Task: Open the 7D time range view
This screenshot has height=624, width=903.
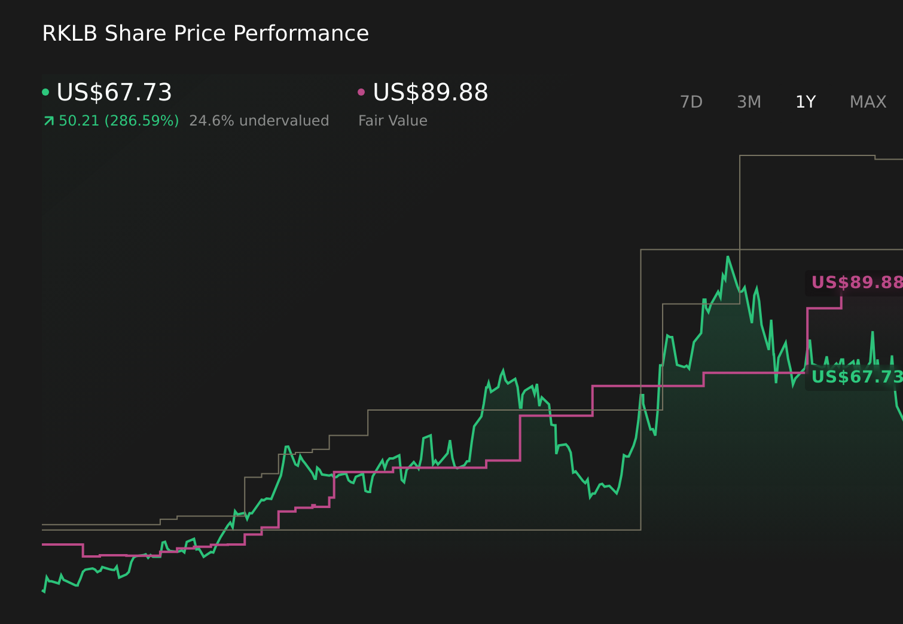Action: (692, 102)
